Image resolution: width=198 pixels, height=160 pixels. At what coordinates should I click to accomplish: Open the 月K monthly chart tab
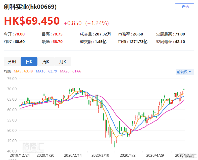pos(63,62)
